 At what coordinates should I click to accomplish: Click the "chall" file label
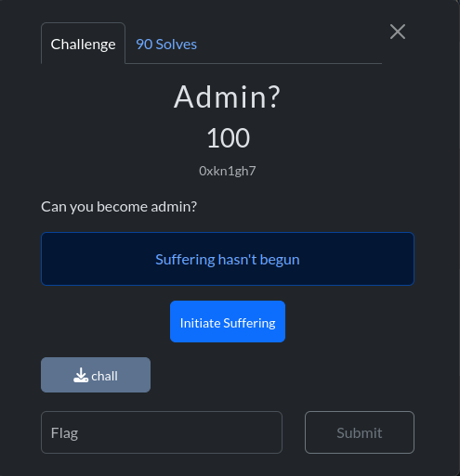click(x=104, y=377)
